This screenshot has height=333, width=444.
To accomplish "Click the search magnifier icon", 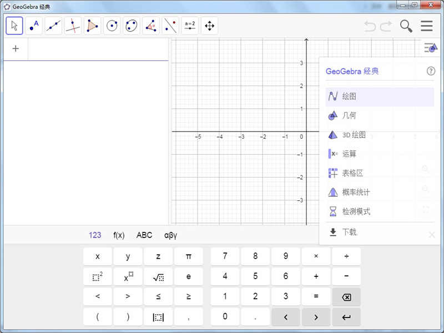I will [x=406, y=26].
